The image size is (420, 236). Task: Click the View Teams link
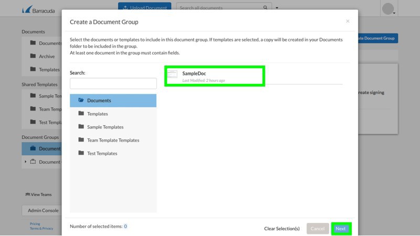pyautogui.click(x=39, y=195)
